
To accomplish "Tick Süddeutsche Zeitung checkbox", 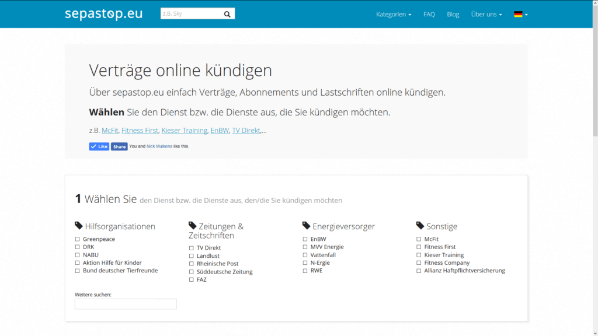I will click(192, 272).
